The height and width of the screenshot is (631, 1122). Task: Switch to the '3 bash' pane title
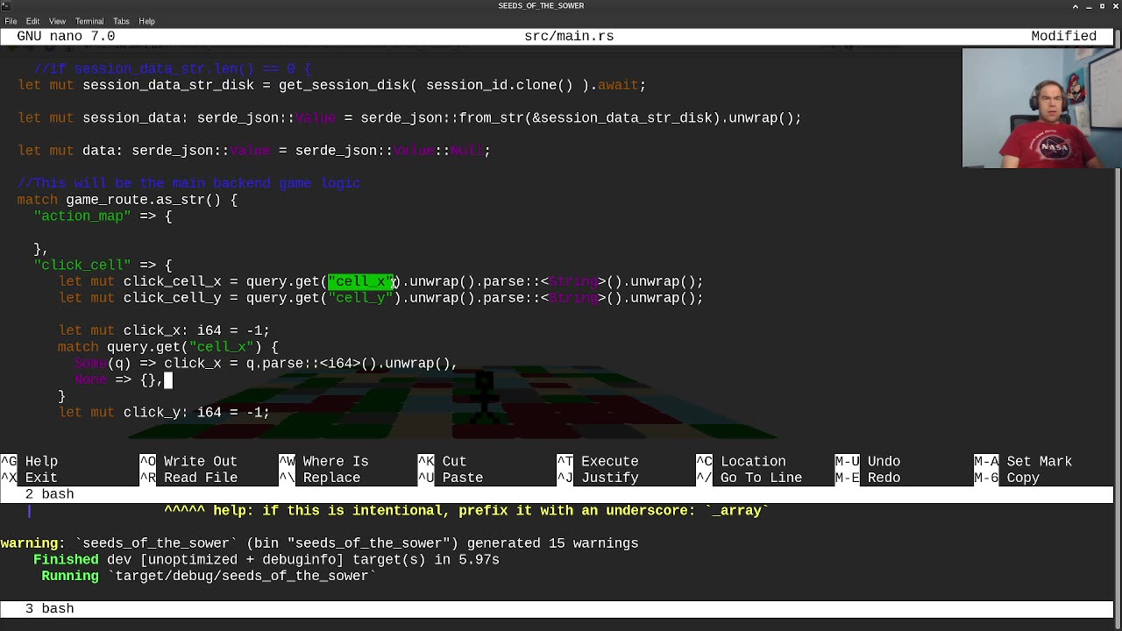[x=49, y=608]
